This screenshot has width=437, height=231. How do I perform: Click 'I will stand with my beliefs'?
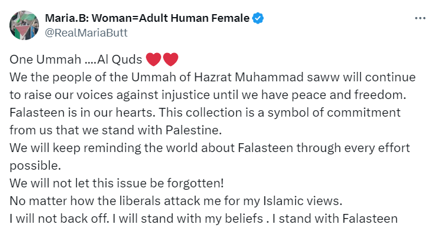(x=188, y=219)
